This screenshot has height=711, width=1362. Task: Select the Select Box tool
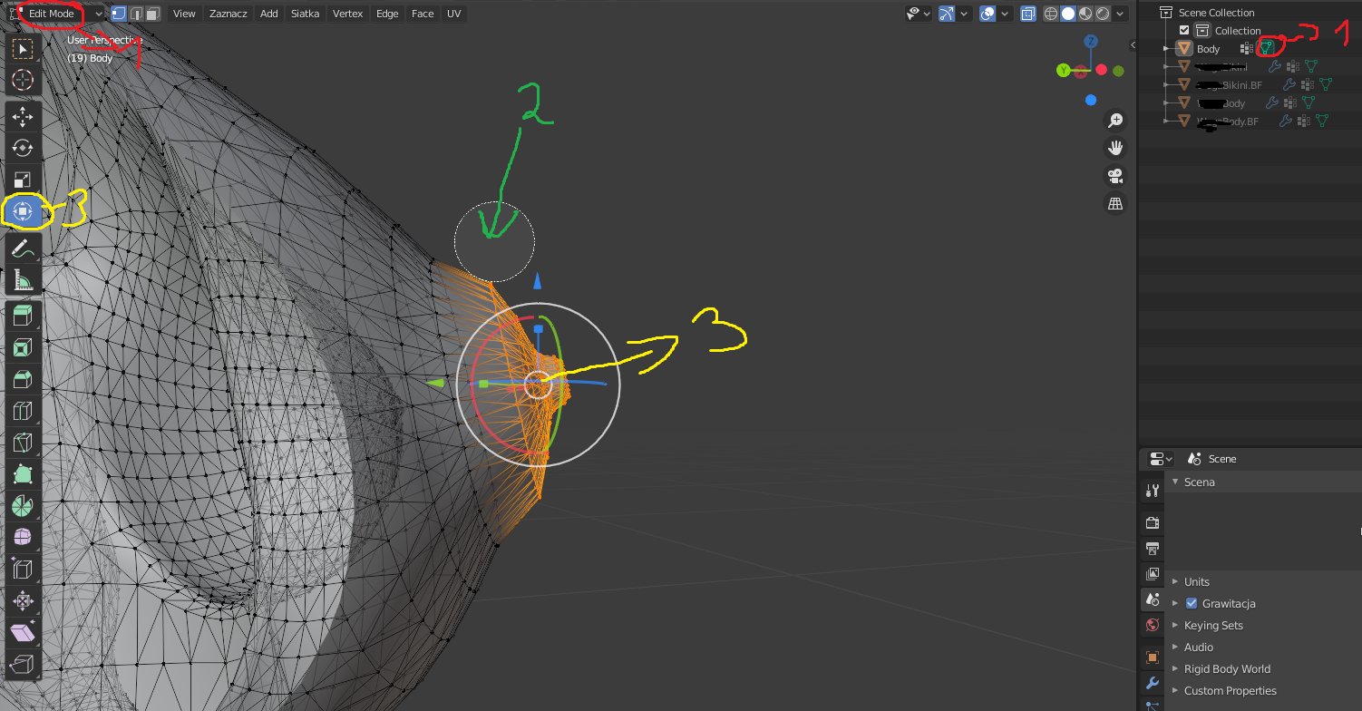point(22,49)
